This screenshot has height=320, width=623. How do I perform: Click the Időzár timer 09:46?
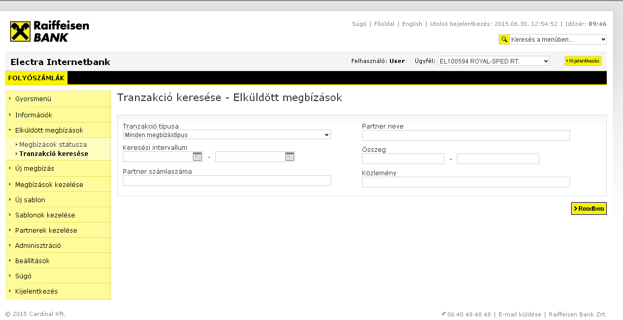coord(598,24)
